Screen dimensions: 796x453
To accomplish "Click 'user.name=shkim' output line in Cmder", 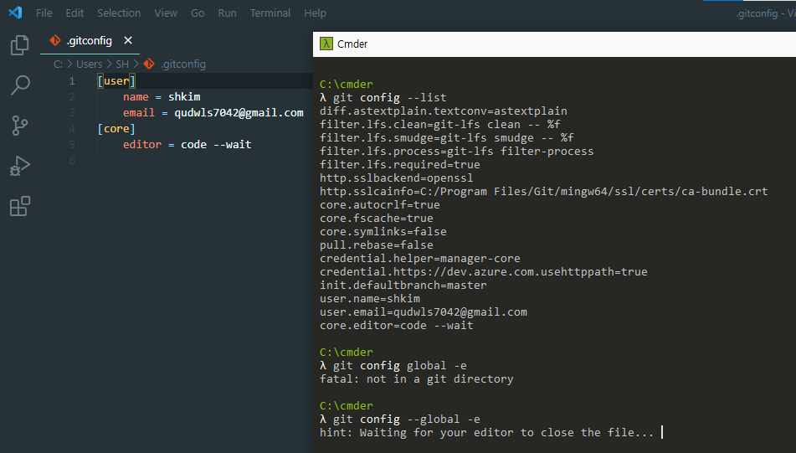I will (370, 299).
